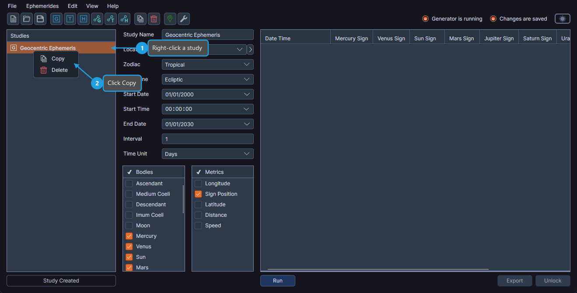The image size is (577, 293).
Task: Create a new Topocentric study
Action: (70, 19)
